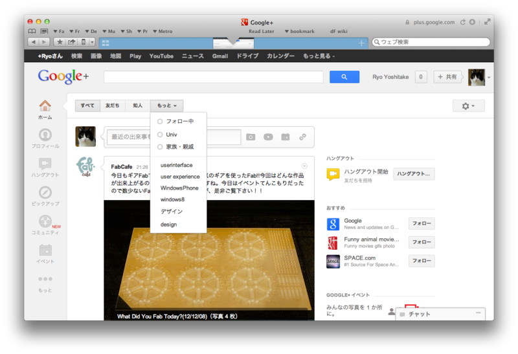The height and width of the screenshot is (354, 518).
Task: Open ハングアウト icon in left sidebar
Action: 45,164
